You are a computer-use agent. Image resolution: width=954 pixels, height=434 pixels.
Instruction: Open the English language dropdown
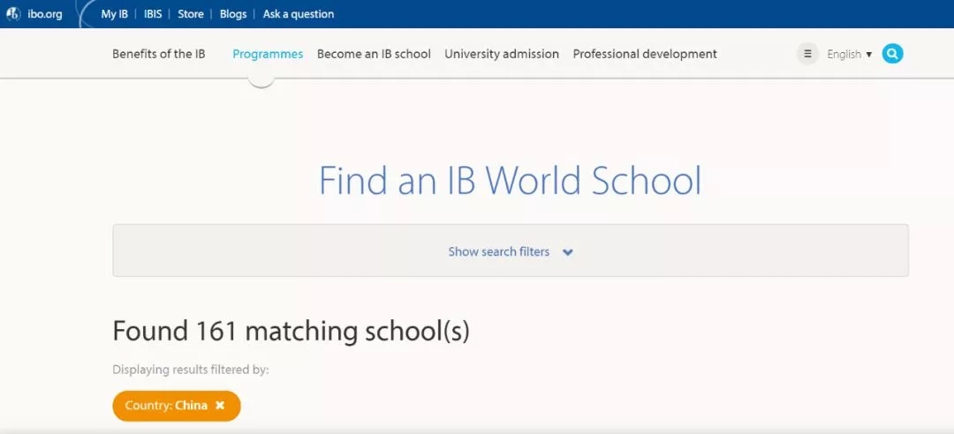849,55
